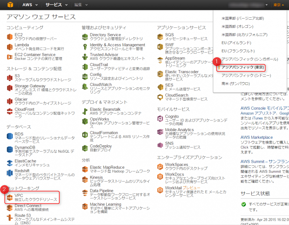Open the CloudWatch icon
Image resolution: width=289 pixels, height=225 pixels.
coord(85,86)
